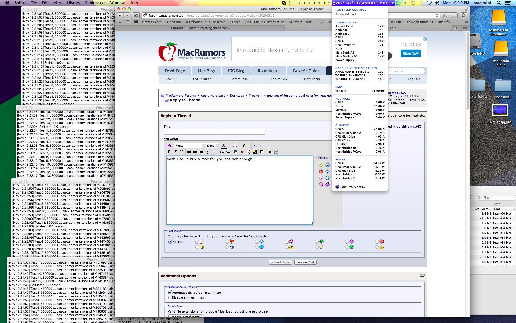Switch to Mac Blog tab
The width and height of the screenshot is (516, 323).
pyautogui.click(x=206, y=71)
